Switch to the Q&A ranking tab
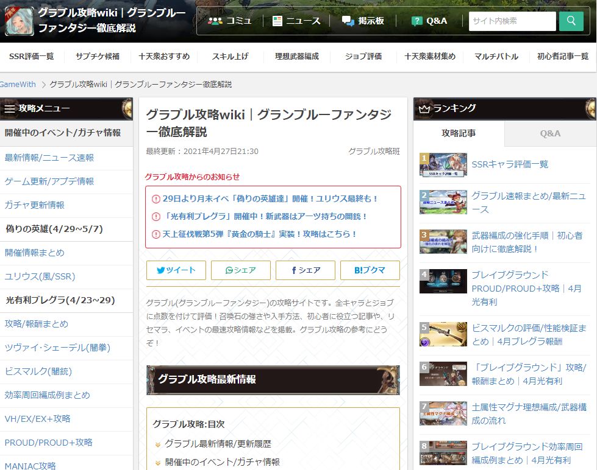The height and width of the screenshot is (470, 597). click(550, 133)
